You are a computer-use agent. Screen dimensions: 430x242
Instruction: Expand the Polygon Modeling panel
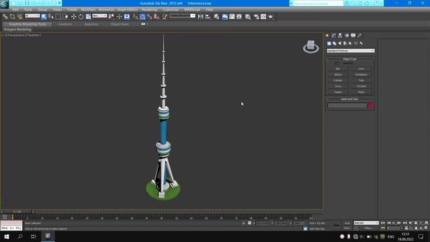[17, 30]
